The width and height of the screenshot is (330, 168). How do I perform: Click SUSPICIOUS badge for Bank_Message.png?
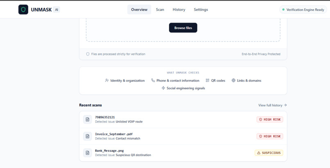tap(269, 152)
